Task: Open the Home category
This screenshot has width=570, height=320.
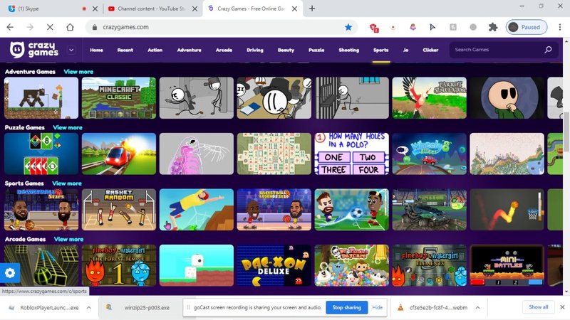Action: pos(96,50)
